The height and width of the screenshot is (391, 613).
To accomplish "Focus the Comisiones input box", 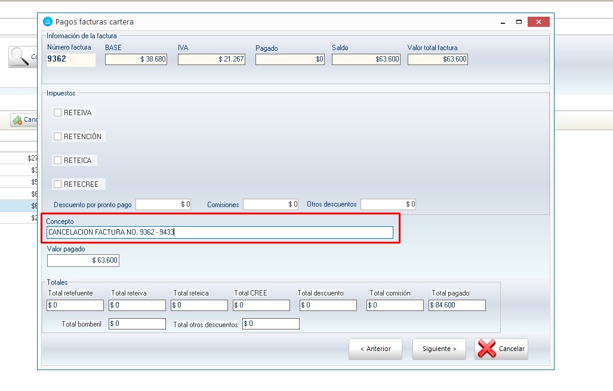I will [270, 204].
